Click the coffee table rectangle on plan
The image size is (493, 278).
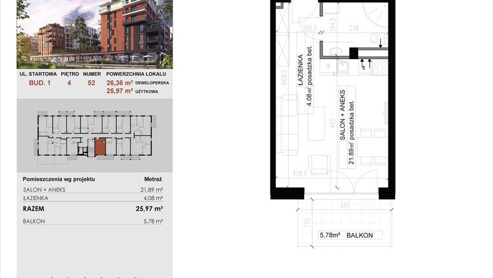(x=317, y=123)
